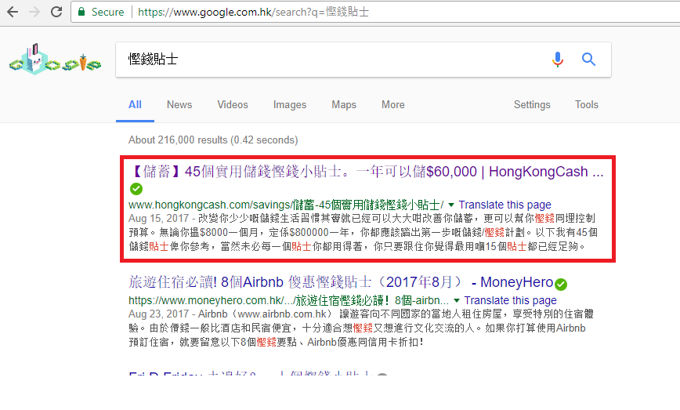Select the All search tab
680x410 pixels.
(x=135, y=104)
